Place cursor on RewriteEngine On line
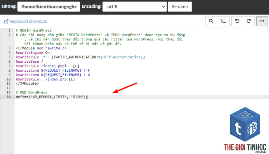 click(33, 53)
